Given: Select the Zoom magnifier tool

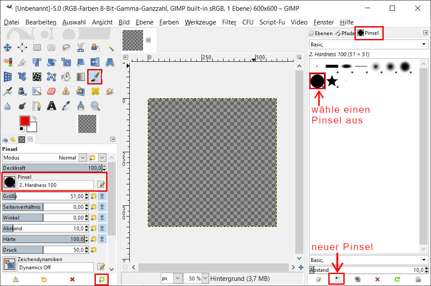Looking at the screenshot, I should tap(95, 105).
